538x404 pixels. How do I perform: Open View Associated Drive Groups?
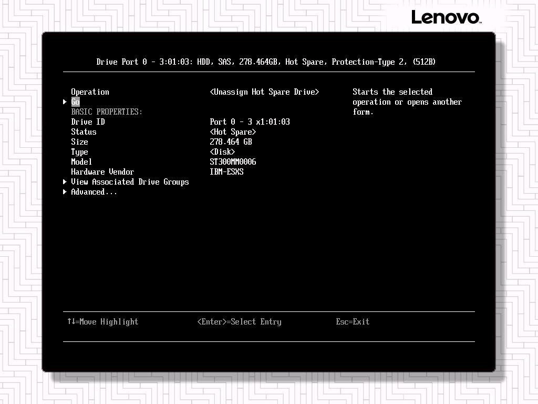click(x=130, y=182)
